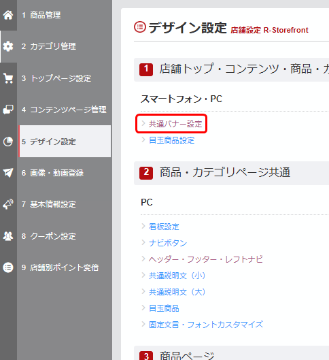
Task: Open ヘッダー・フッター・レフトナビ link
Action: point(206,259)
